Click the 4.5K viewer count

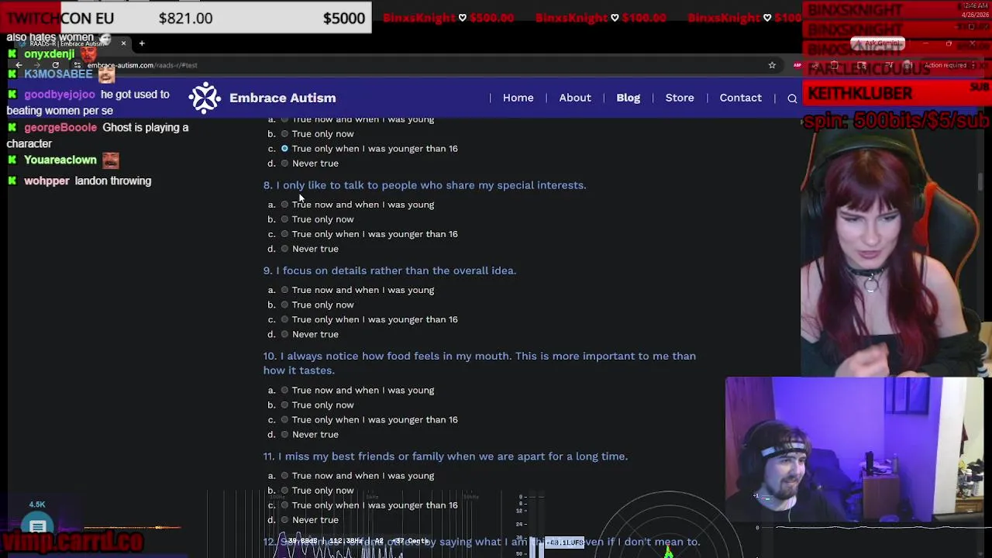[37, 505]
